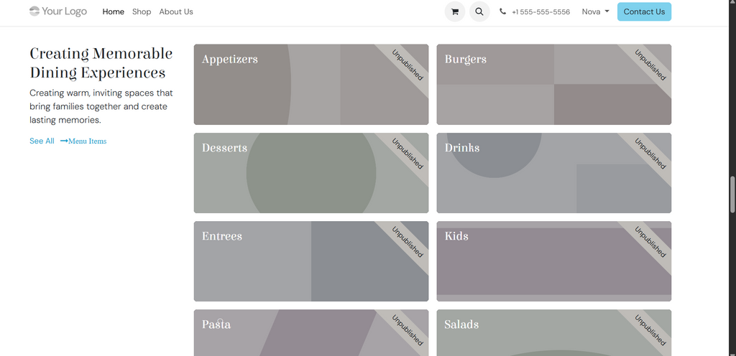Viewport: 736px width, 356px height.
Task: Click the page vertical scrollbar thumb
Action: [732, 195]
